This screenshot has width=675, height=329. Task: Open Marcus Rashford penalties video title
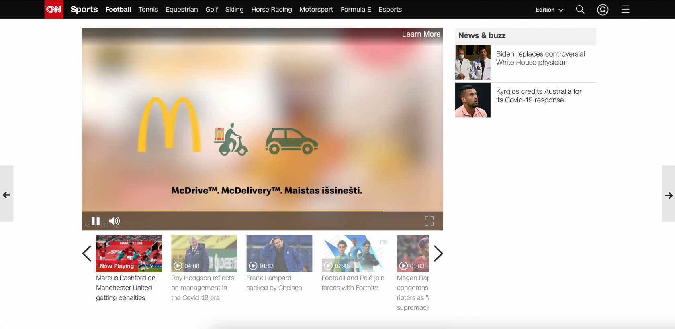[x=126, y=288]
